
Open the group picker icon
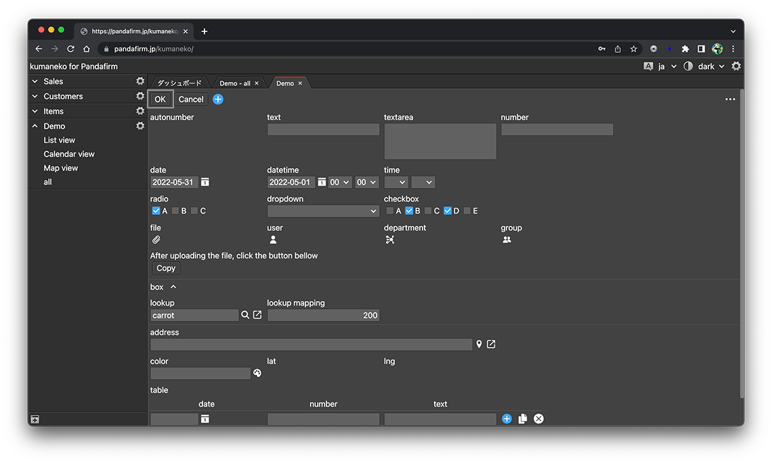[507, 240]
